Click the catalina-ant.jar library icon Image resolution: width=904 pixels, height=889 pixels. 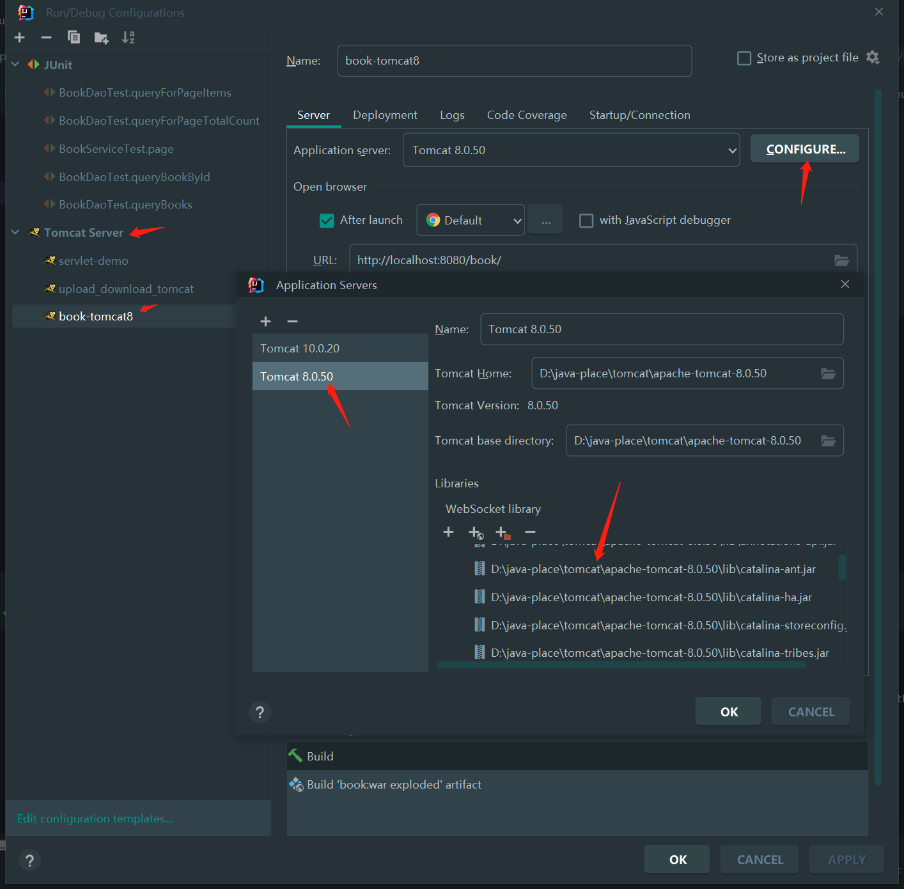[x=479, y=569]
